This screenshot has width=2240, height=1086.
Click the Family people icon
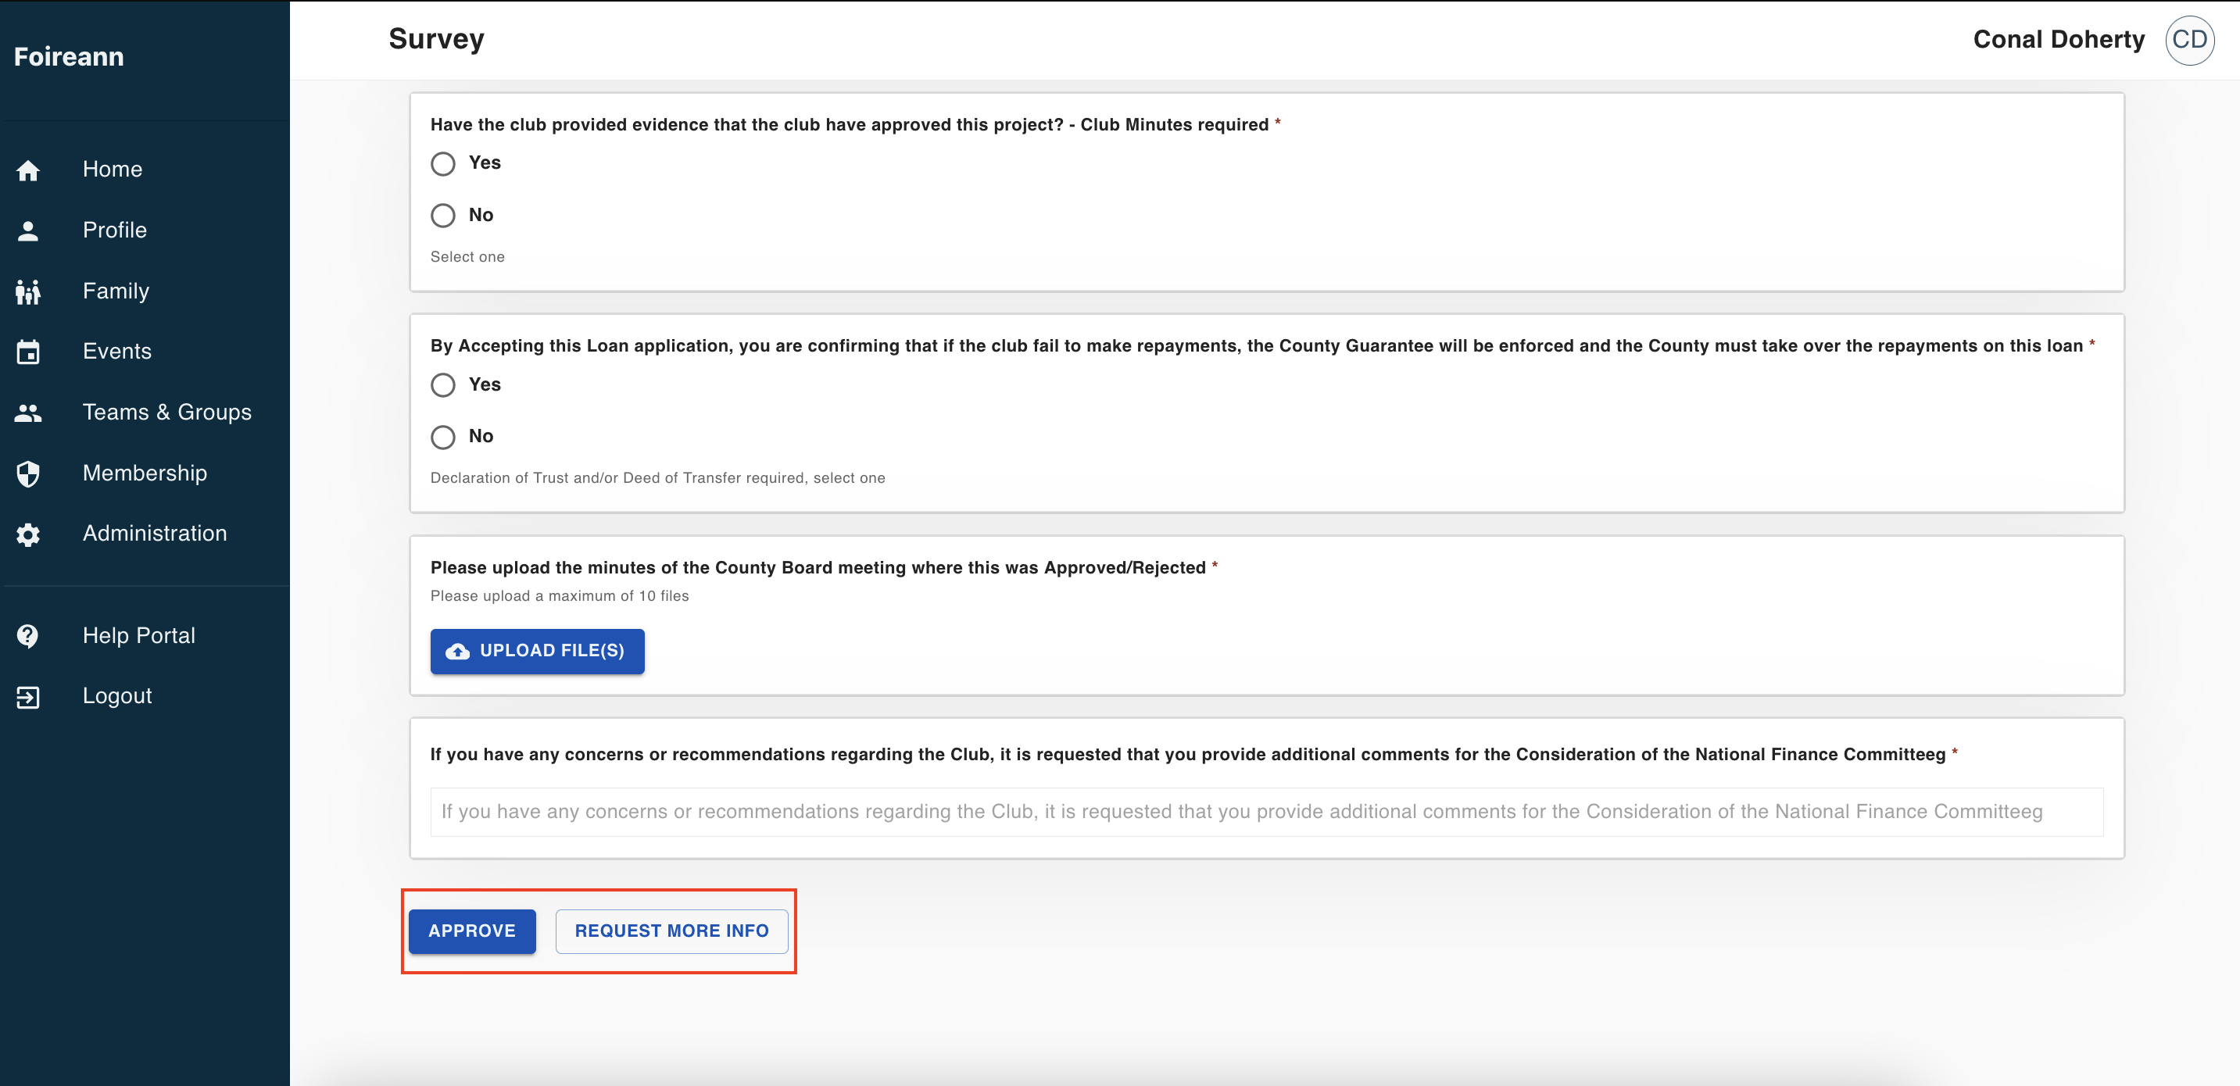28,291
